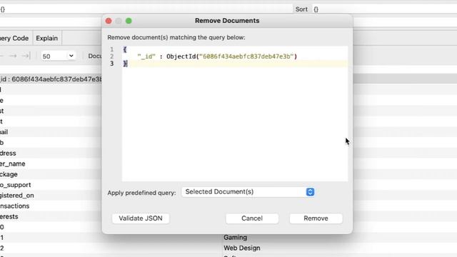Cancel the Remove Documents dialog
This screenshot has width=457, height=257.
click(x=252, y=218)
